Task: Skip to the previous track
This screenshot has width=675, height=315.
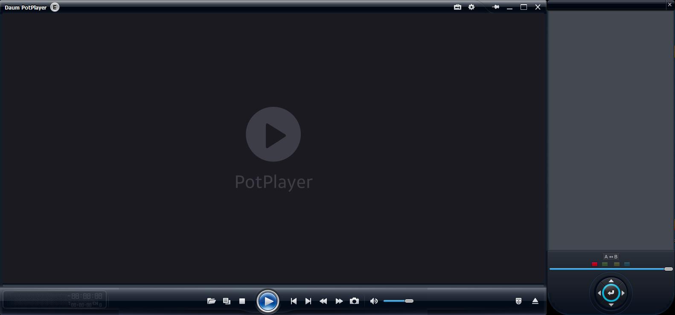Action: pos(294,301)
